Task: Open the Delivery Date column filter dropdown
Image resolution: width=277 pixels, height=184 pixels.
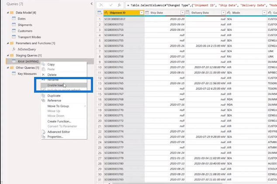Action: coord(222,13)
